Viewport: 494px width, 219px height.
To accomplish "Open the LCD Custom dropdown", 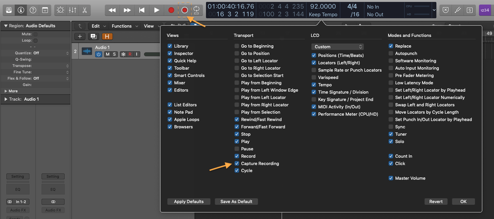I will 337,47.
